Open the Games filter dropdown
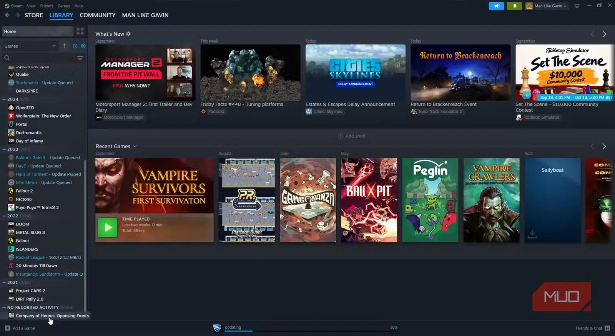 pos(30,46)
